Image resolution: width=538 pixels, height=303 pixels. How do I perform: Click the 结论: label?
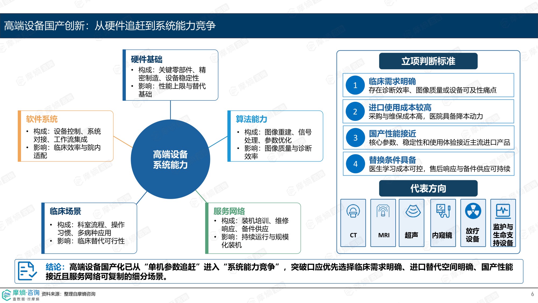pyautogui.click(x=55, y=267)
